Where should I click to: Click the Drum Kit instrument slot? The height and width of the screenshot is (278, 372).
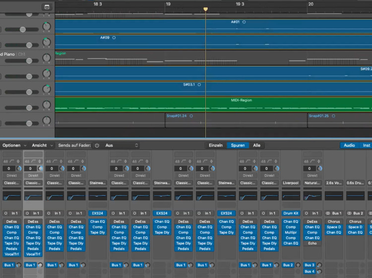tap(291, 213)
